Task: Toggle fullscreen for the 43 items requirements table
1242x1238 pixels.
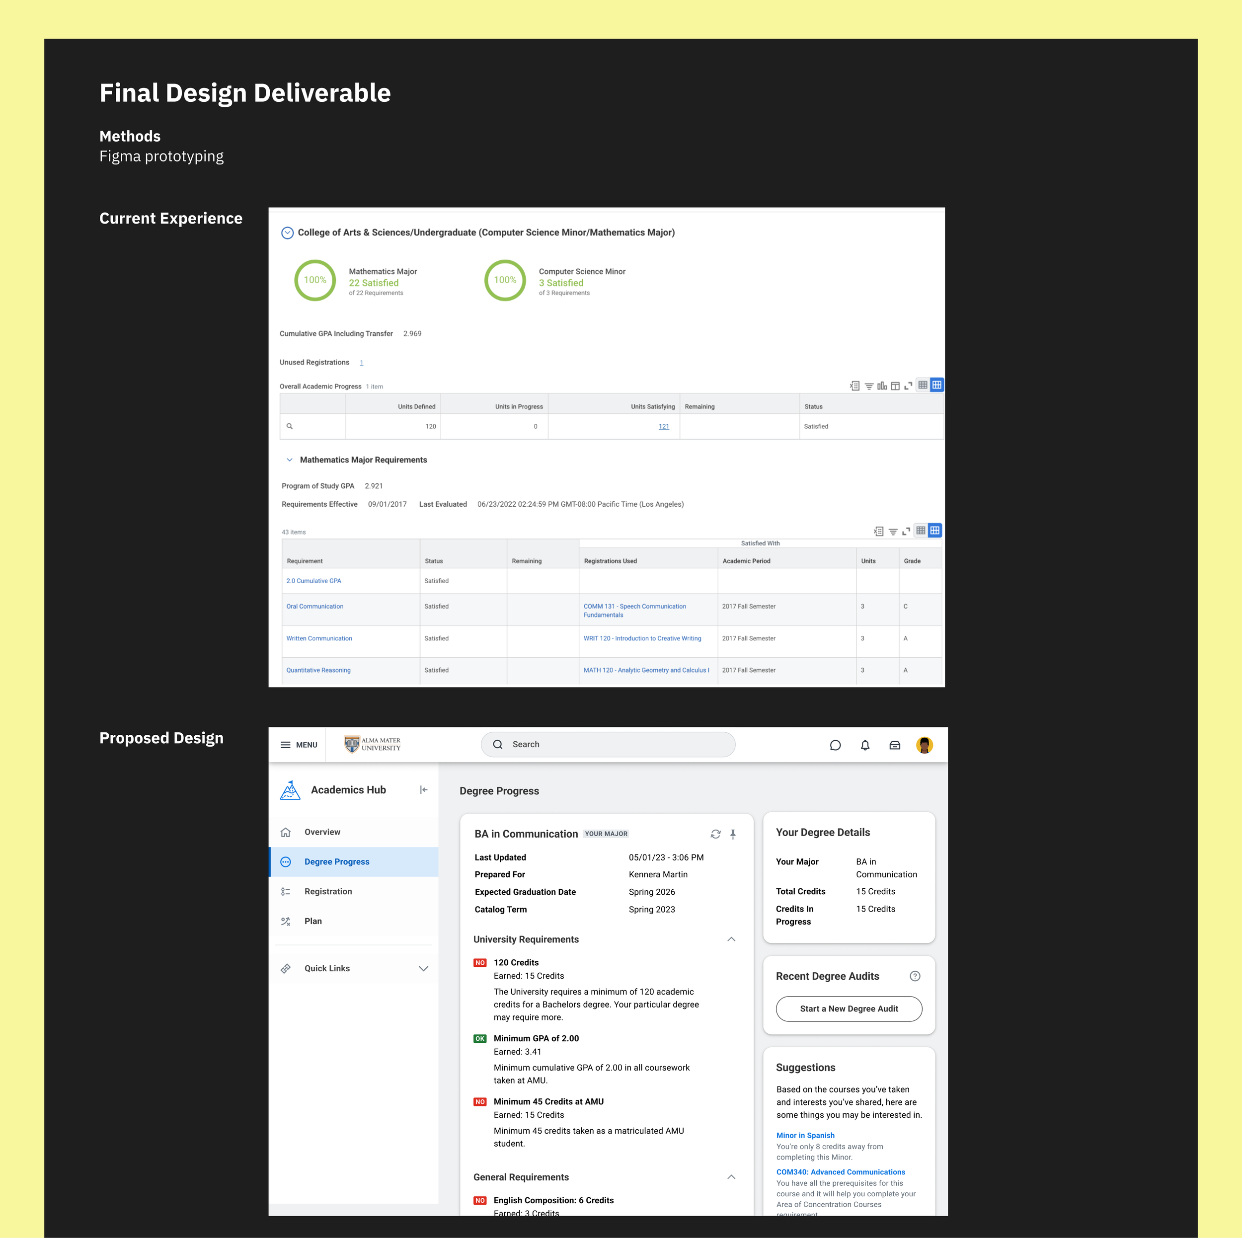Action: (906, 532)
